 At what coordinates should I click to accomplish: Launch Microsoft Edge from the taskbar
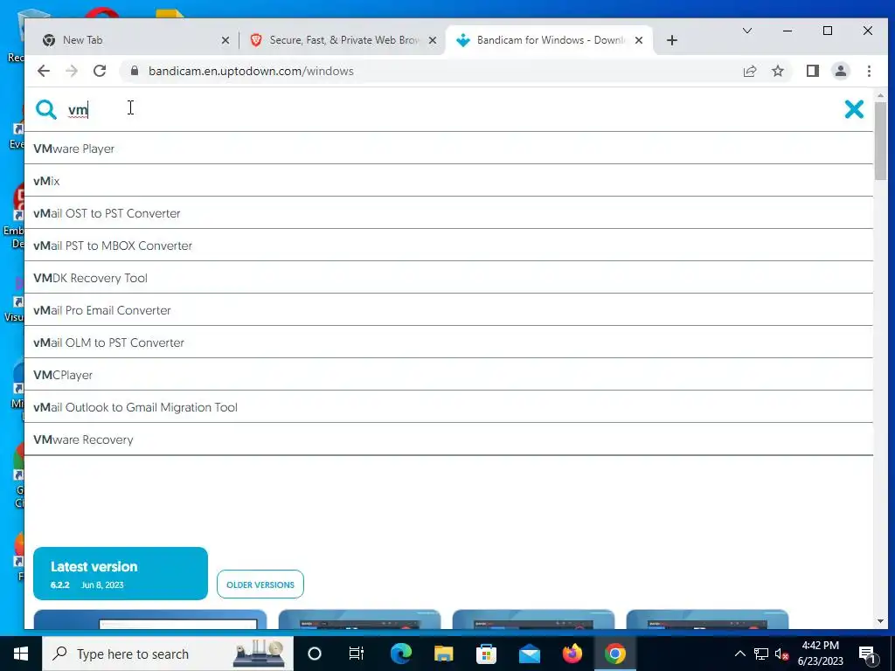[x=400, y=654]
